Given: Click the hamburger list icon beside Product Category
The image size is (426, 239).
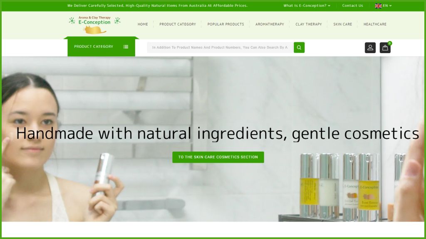Looking at the screenshot, I should pyautogui.click(x=126, y=46).
